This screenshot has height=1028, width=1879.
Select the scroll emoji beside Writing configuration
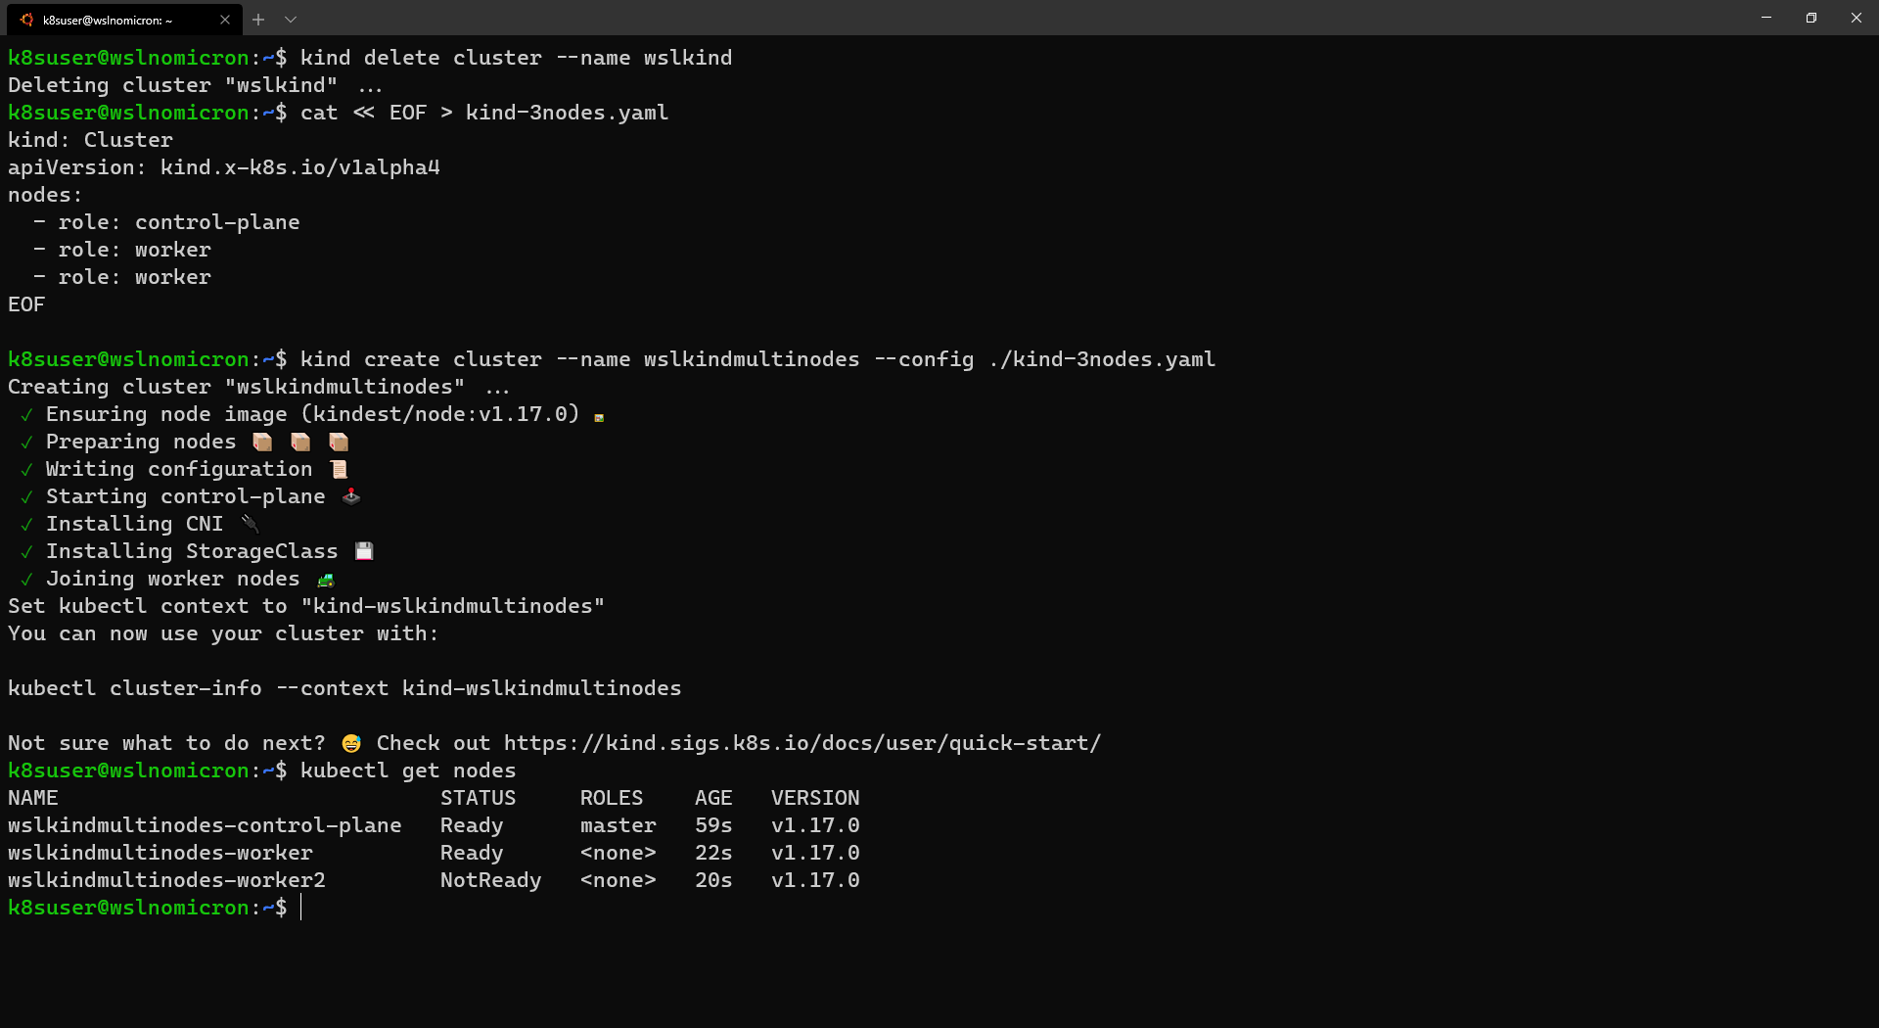pyautogui.click(x=340, y=469)
